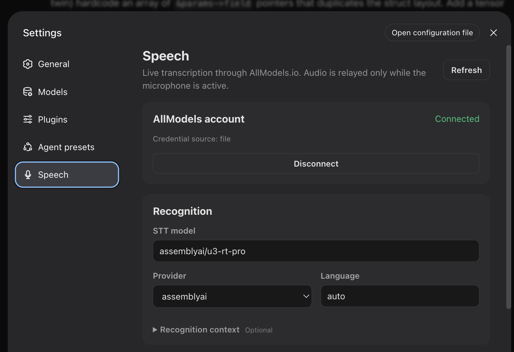The image size is (514, 352).
Task: Refresh the Speech settings
Action: pos(466,70)
